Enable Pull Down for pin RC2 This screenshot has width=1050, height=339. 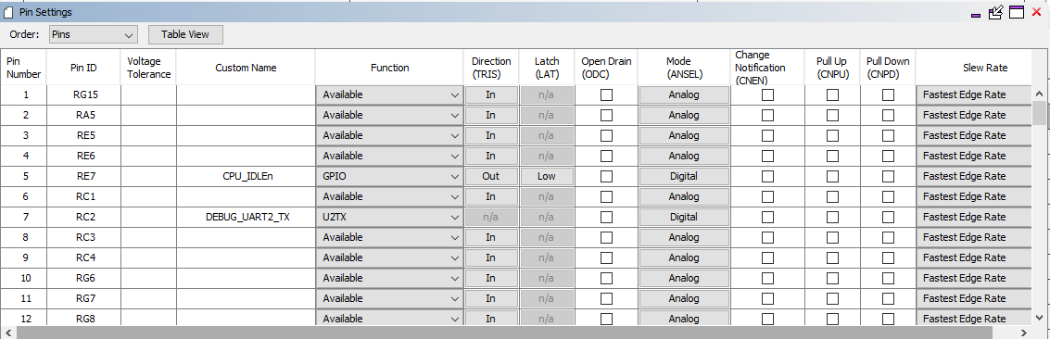[x=888, y=218]
